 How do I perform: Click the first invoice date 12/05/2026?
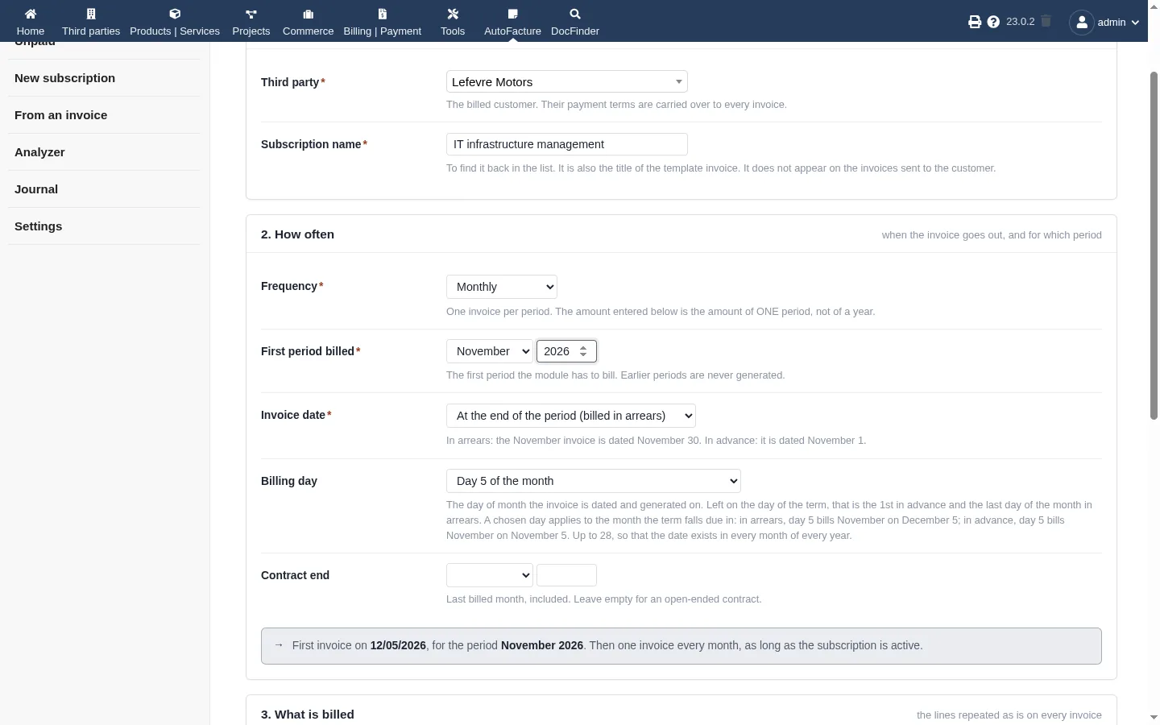point(398,645)
